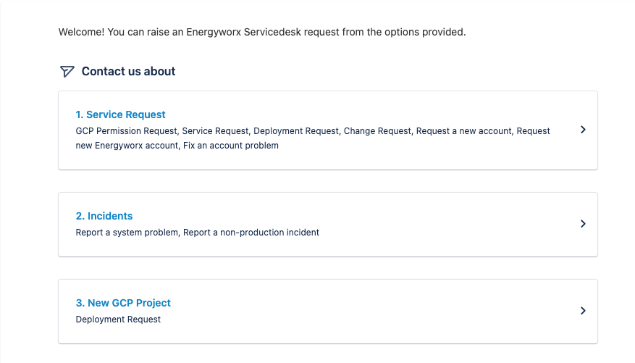Image resolution: width=635 pixels, height=363 pixels.
Task: Select the "Report a system problem" text
Action: (127, 233)
